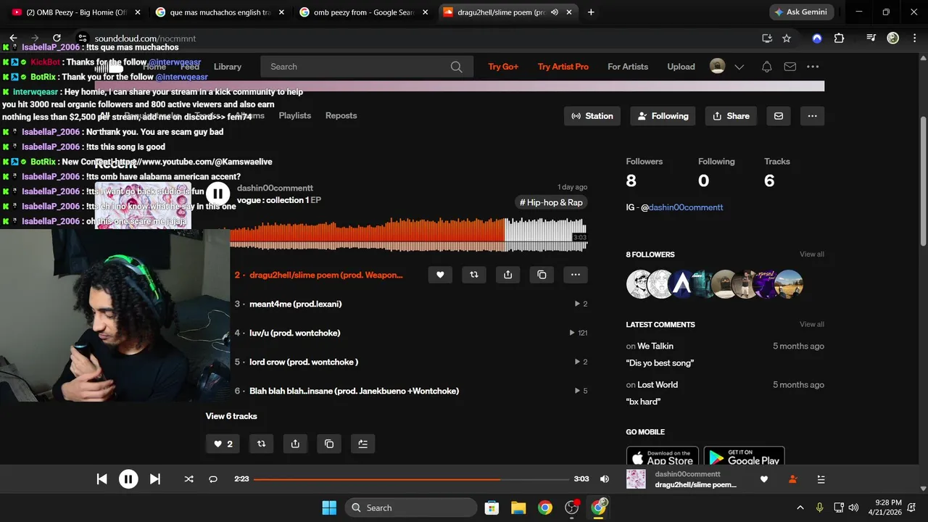This screenshot has height=522, width=928.
Task: Open Windows Start menu
Action: tap(329, 507)
